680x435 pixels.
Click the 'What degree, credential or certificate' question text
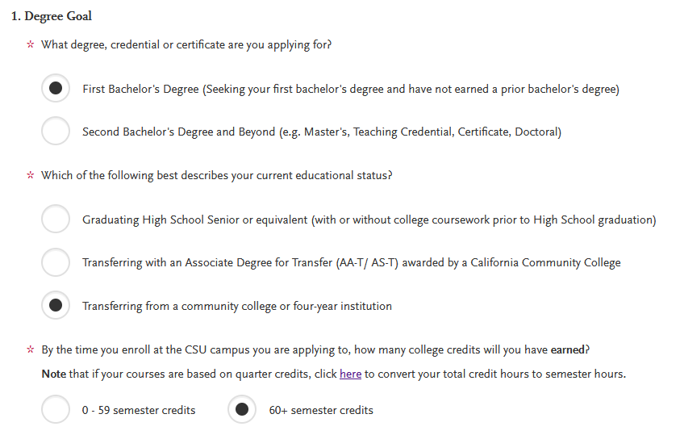point(186,44)
